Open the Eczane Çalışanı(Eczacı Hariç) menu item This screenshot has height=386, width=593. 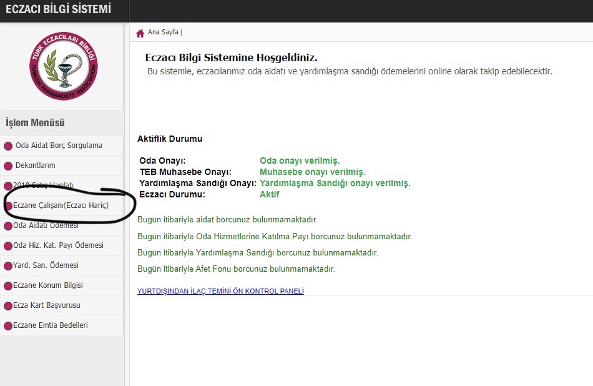point(61,205)
